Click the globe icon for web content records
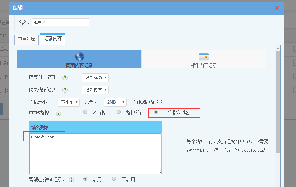This screenshot has width=296, height=187. click(79, 57)
